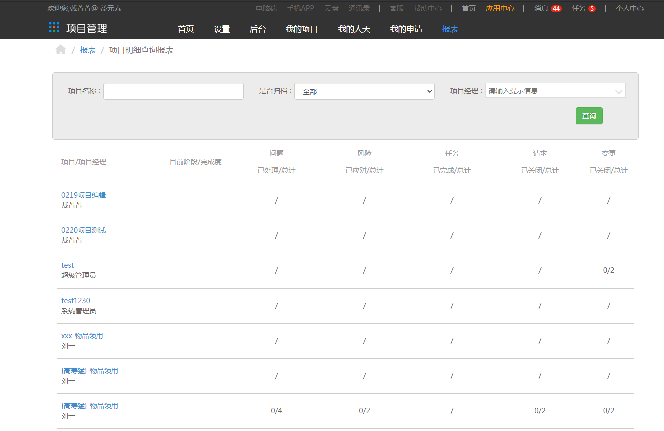Open project xxx-物品领用
664x431 pixels.
82,336
